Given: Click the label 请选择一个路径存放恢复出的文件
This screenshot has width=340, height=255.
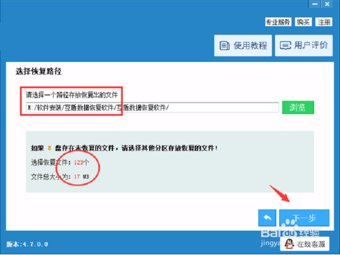Looking at the screenshot, I should [x=72, y=94].
